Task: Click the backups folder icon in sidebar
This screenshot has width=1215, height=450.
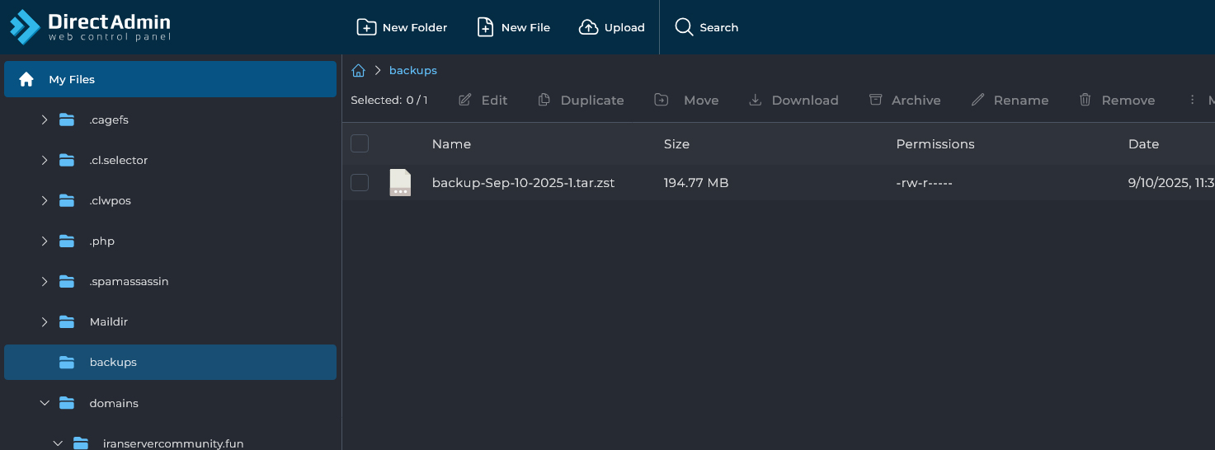Action: coord(68,362)
